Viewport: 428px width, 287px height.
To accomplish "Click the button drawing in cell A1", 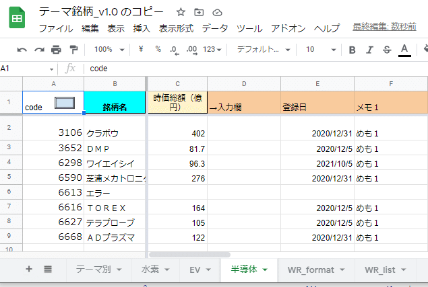I will [65, 103].
